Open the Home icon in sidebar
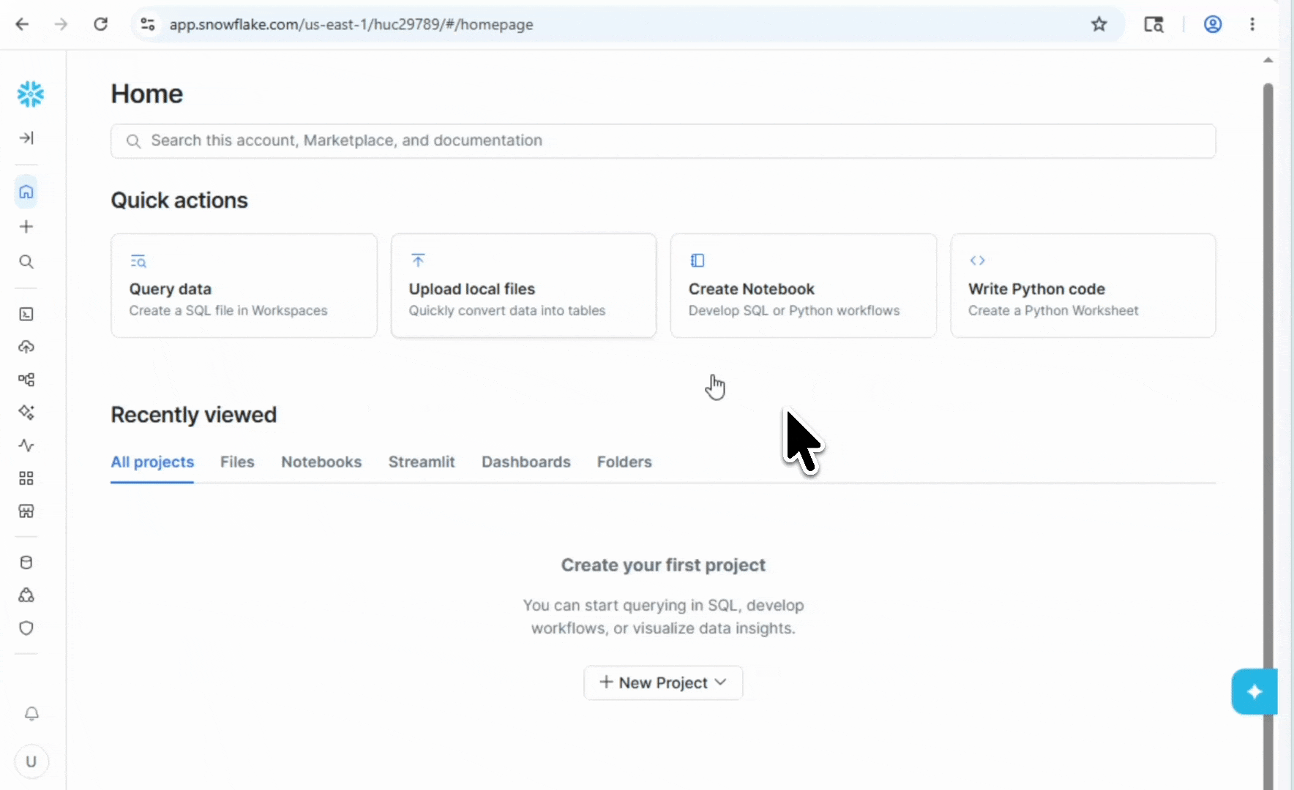This screenshot has height=790, width=1294. pyautogui.click(x=26, y=192)
